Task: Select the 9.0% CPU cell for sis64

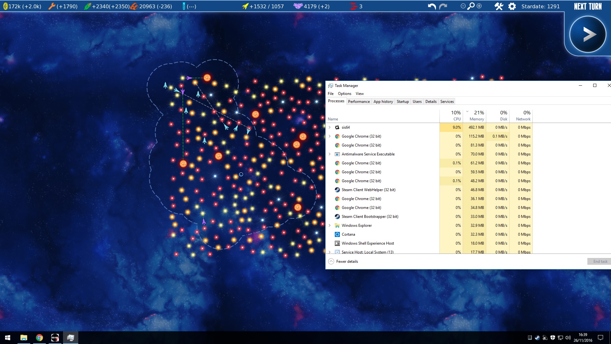Action: tap(451, 127)
